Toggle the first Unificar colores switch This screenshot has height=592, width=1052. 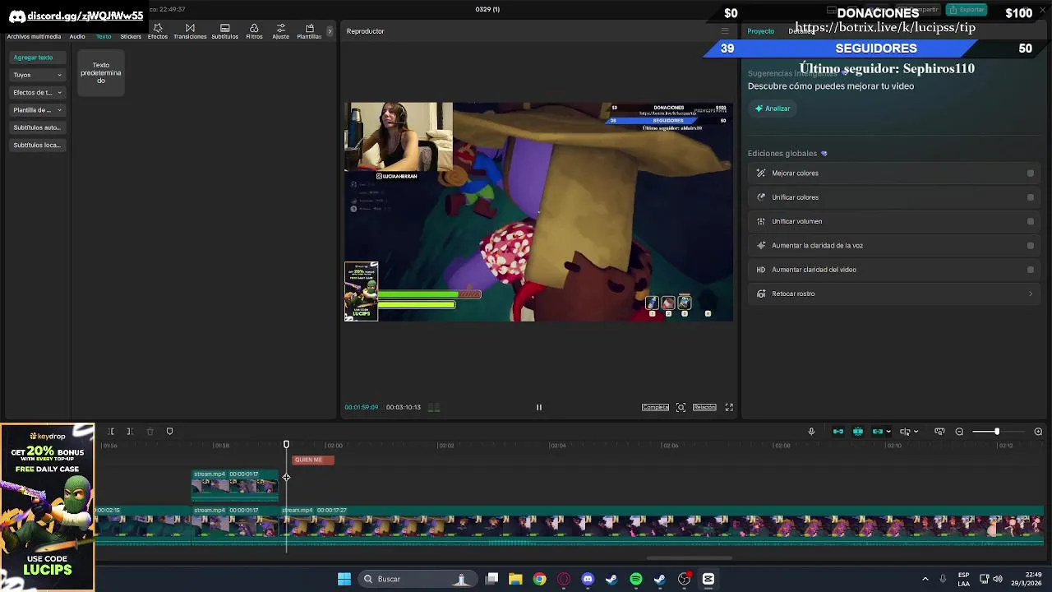(x=1031, y=197)
